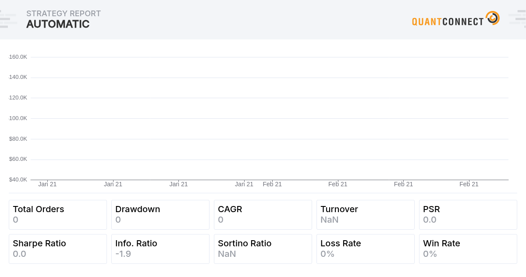Screen dimensions: 526x277
Task: Open the CAGR stat card
Action: coord(263,215)
